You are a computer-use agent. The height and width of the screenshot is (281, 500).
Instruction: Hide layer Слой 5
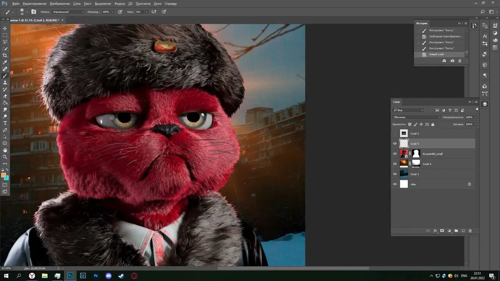pos(395,144)
